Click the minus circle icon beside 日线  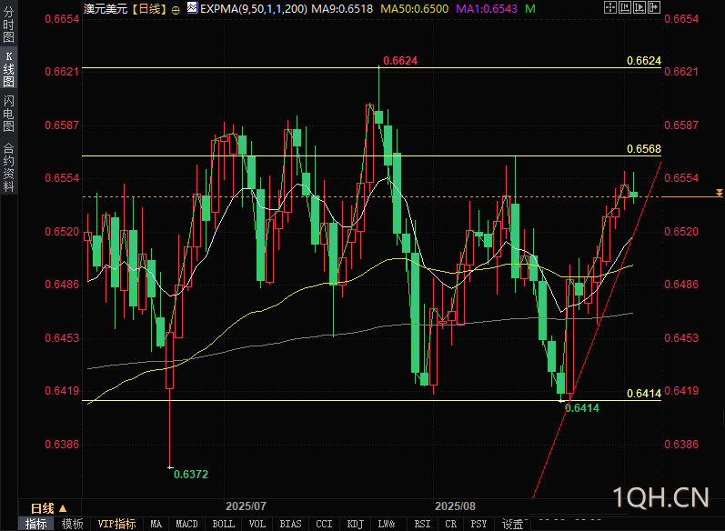pos(176,9)
